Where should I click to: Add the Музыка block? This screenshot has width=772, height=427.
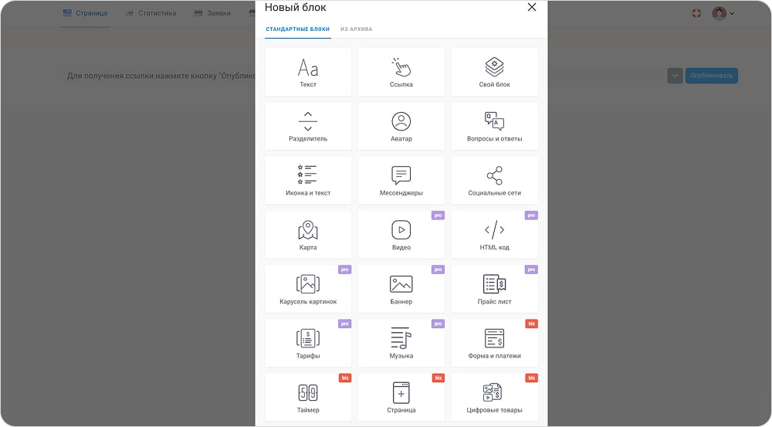(401, 344)
